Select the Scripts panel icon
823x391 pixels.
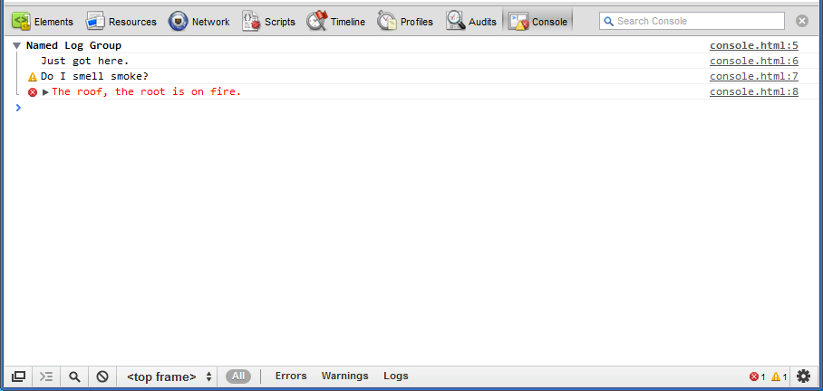(252, 21)
